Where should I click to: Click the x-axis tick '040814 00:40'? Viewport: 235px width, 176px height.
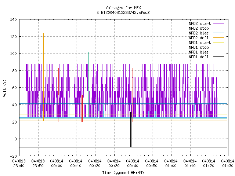pos(133,164)
